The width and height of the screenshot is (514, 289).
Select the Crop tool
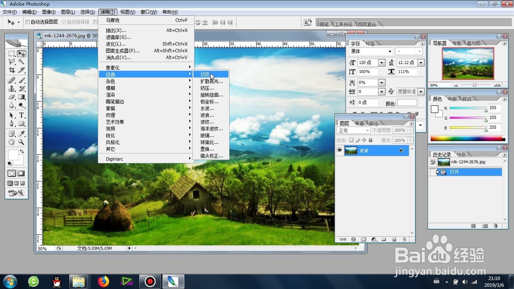[12, 70]
